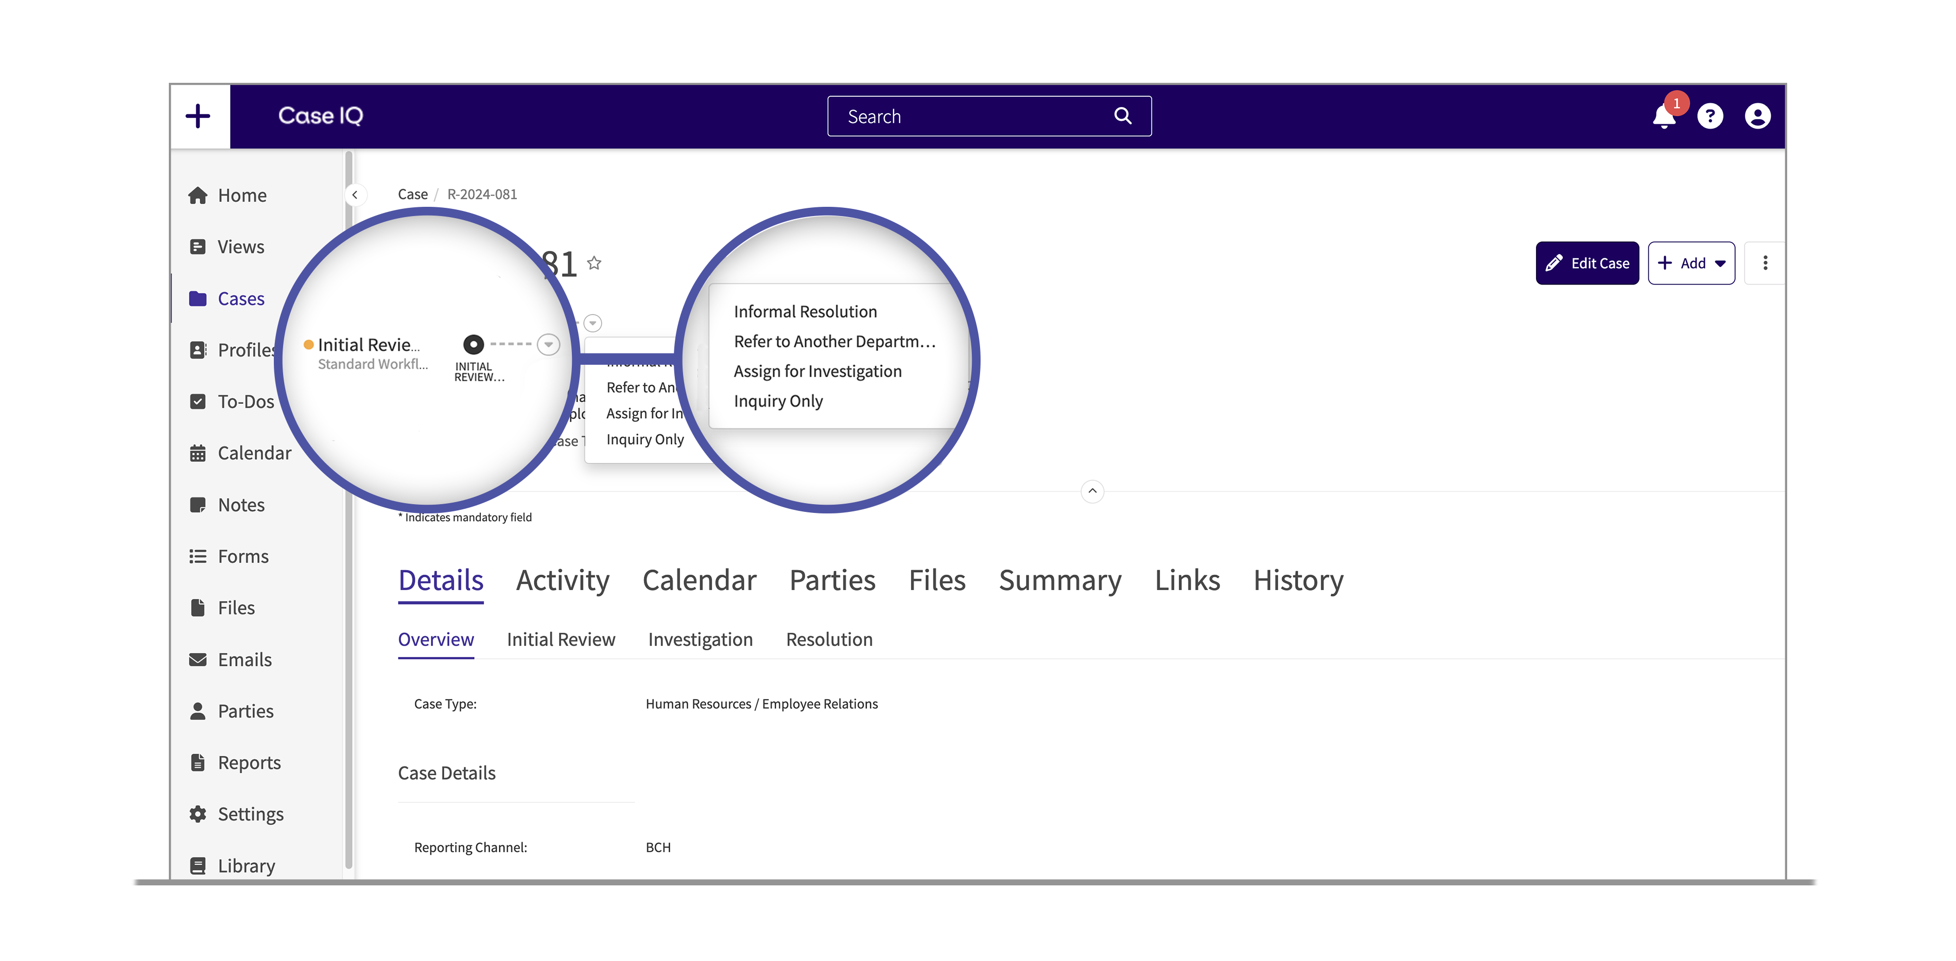Favorite the case with the star icon
The width and height of the screenshot is (1956, 961).
pyautogui.click(x=595, y=263)
